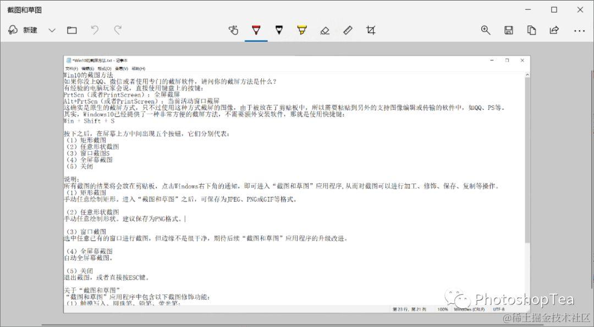Select the black pencil tool
Image resolution: width=594 pixels, height=327 pixels.
(x=279, y=30)
